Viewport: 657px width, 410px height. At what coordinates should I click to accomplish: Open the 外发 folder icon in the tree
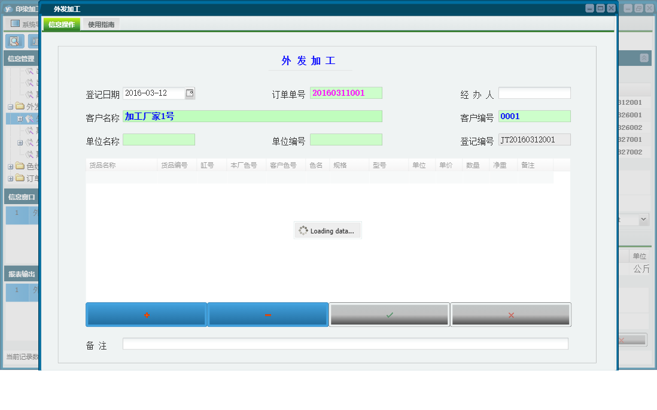20,106
